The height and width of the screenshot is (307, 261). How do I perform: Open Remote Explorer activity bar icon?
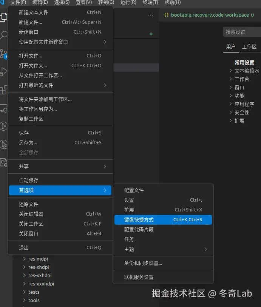click(x=3, y=108)
